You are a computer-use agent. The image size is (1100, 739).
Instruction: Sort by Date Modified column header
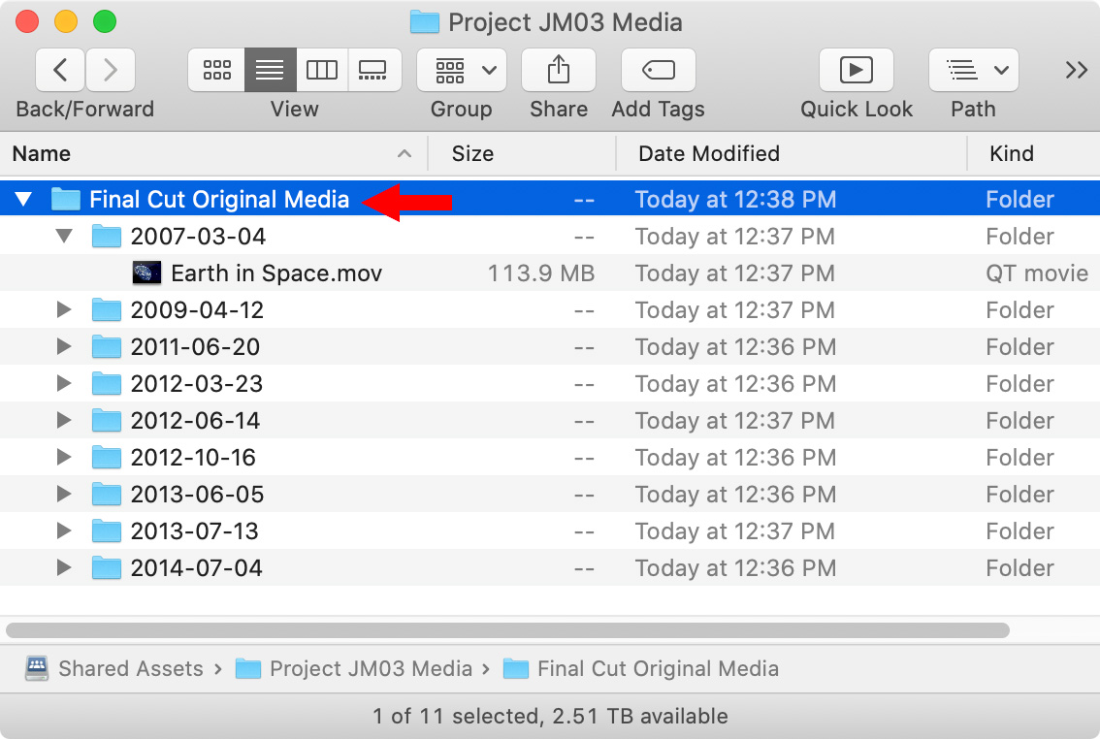[792, 153]
